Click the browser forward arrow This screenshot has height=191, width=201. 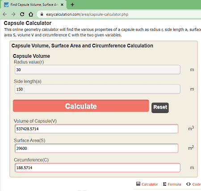(13, 14)
